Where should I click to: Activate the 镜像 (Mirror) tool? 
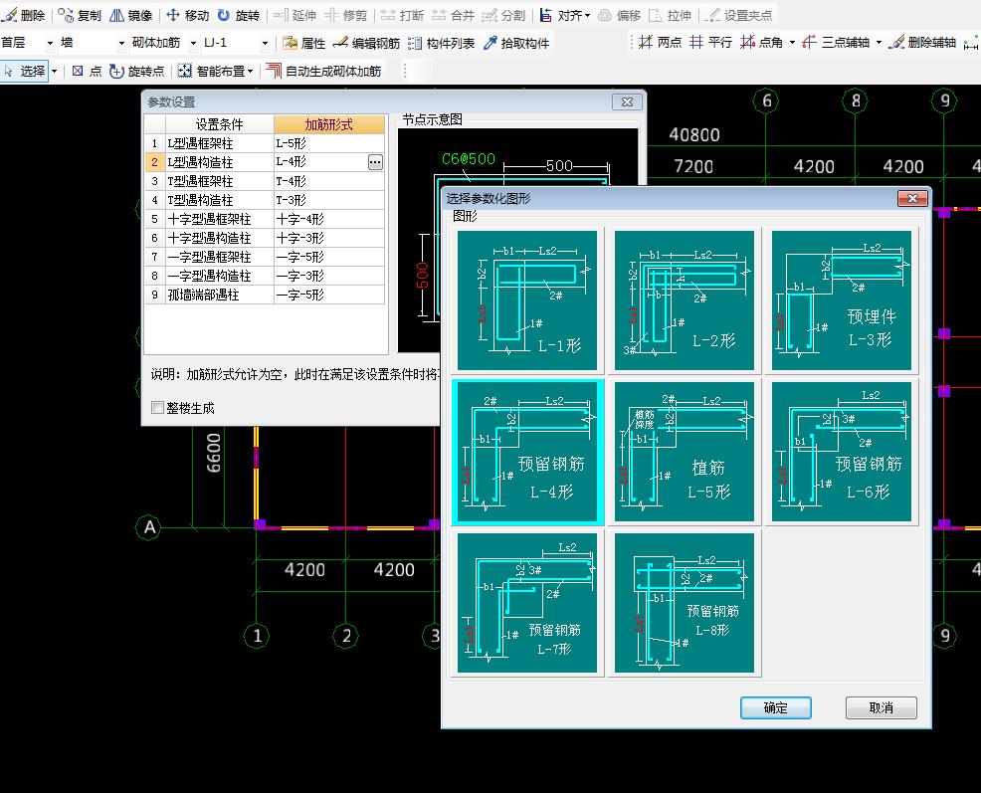(x=130, y=15)
